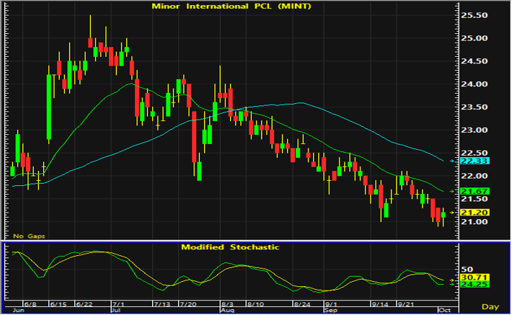Screen dimensions: 512x315
Task: Click the yellow 21.20 last price label
Action: (x=475, y=213)
